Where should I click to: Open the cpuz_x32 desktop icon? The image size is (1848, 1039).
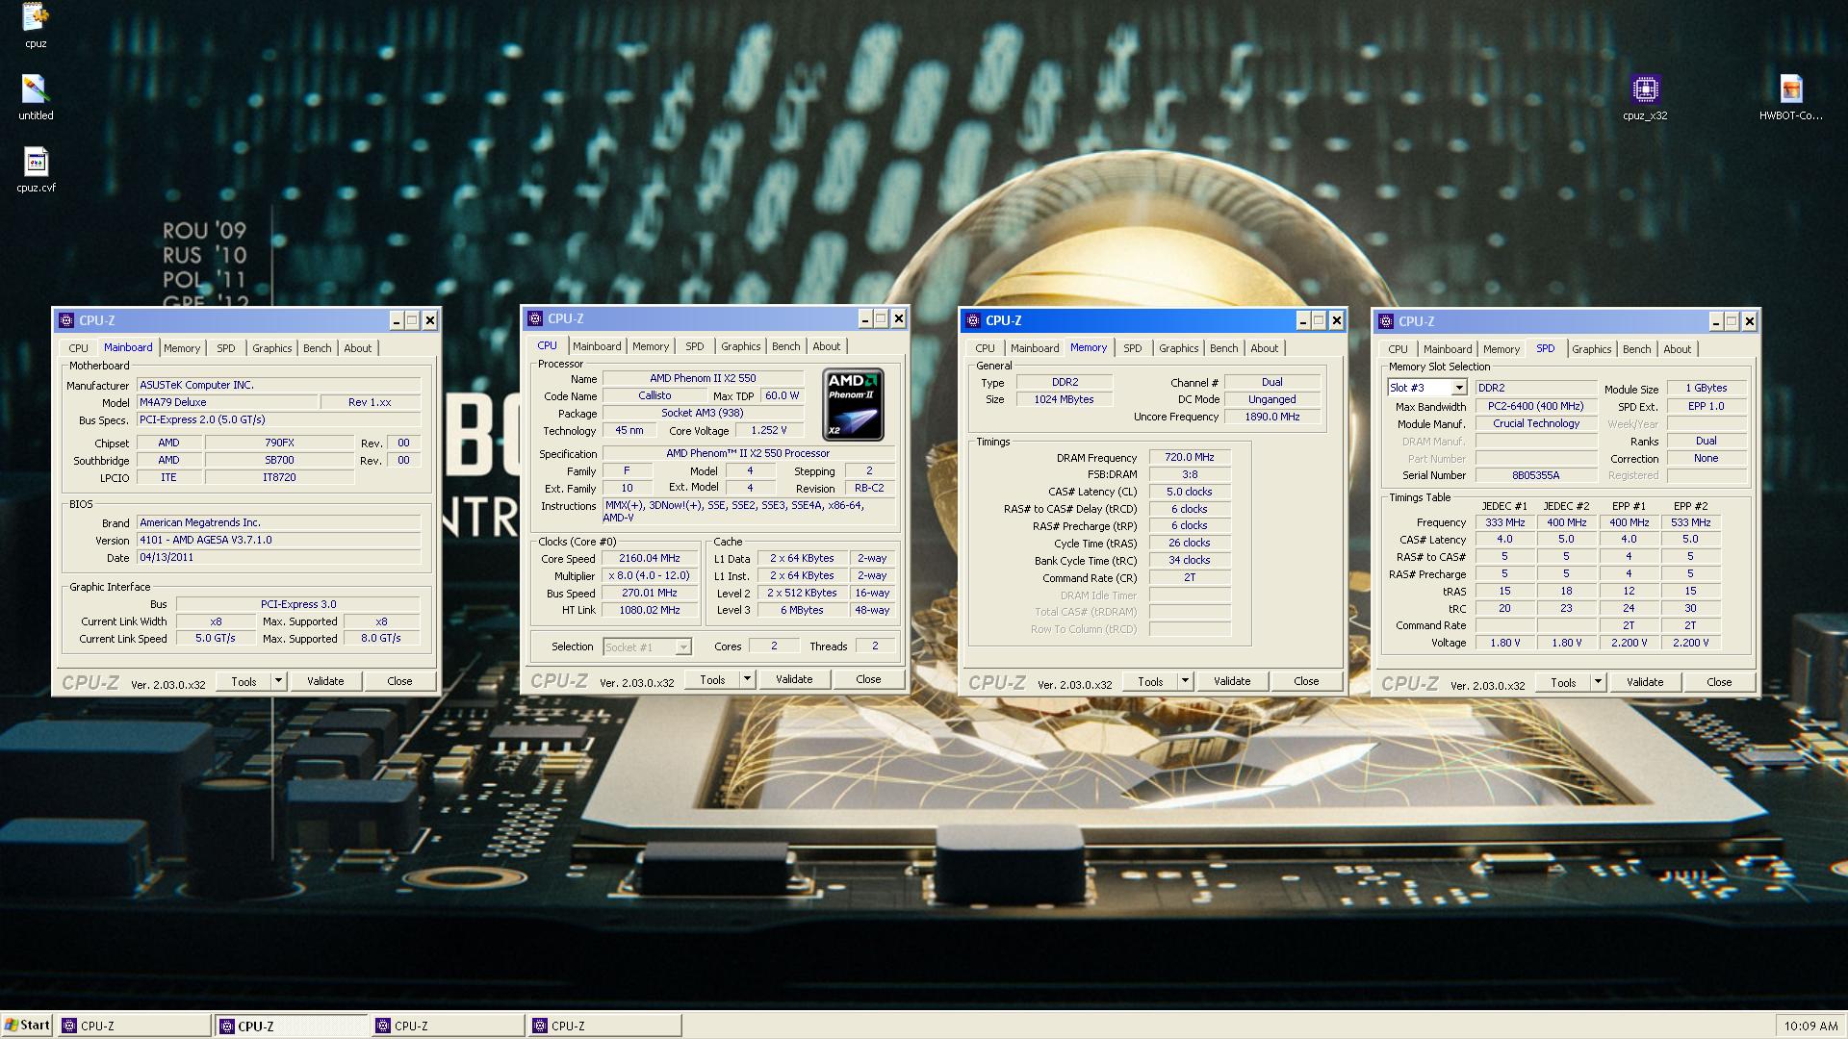click(x=1645, y=97)
